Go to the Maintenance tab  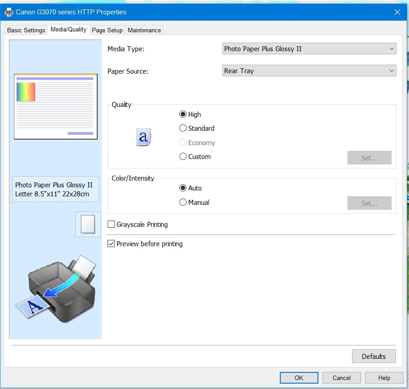click(x=144, y=30)
